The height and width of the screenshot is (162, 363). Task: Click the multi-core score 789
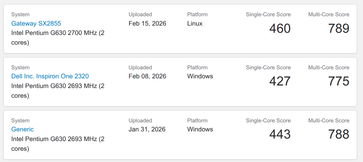pos(338,28)
